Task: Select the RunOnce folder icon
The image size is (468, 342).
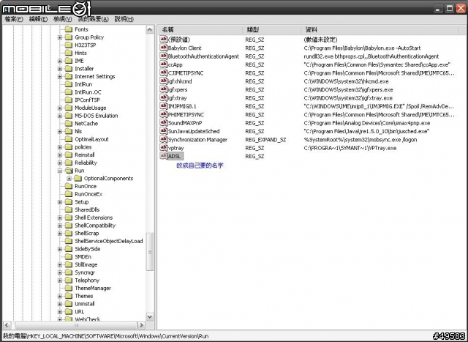Action: [69, 186]
